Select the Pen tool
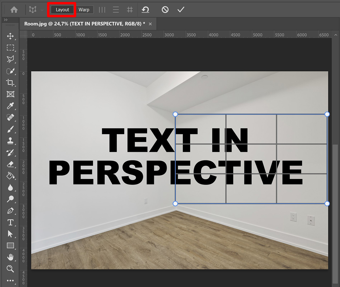The width and height of the screenshot is (340, 287). click(x=10, y=211)
